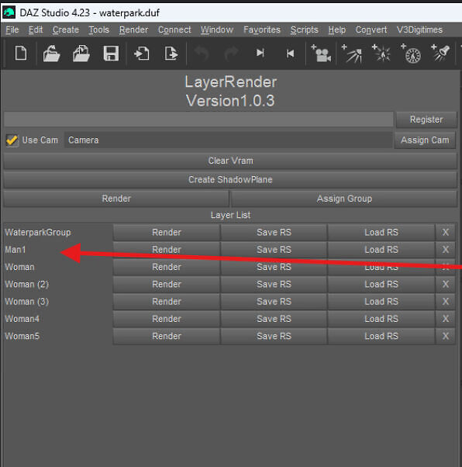462x467 pixels.
Task: Delete the Man1 layer with X
Action: pyautogui.click(x=445, y=250)
